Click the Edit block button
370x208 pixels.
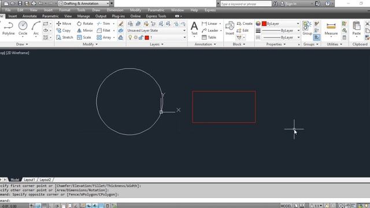pos(243,31)
